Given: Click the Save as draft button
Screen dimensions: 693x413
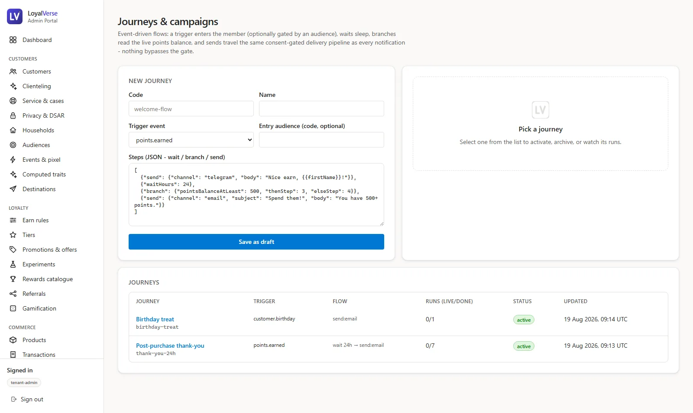Looking at the screenshot, I should [x=256, y=242].
